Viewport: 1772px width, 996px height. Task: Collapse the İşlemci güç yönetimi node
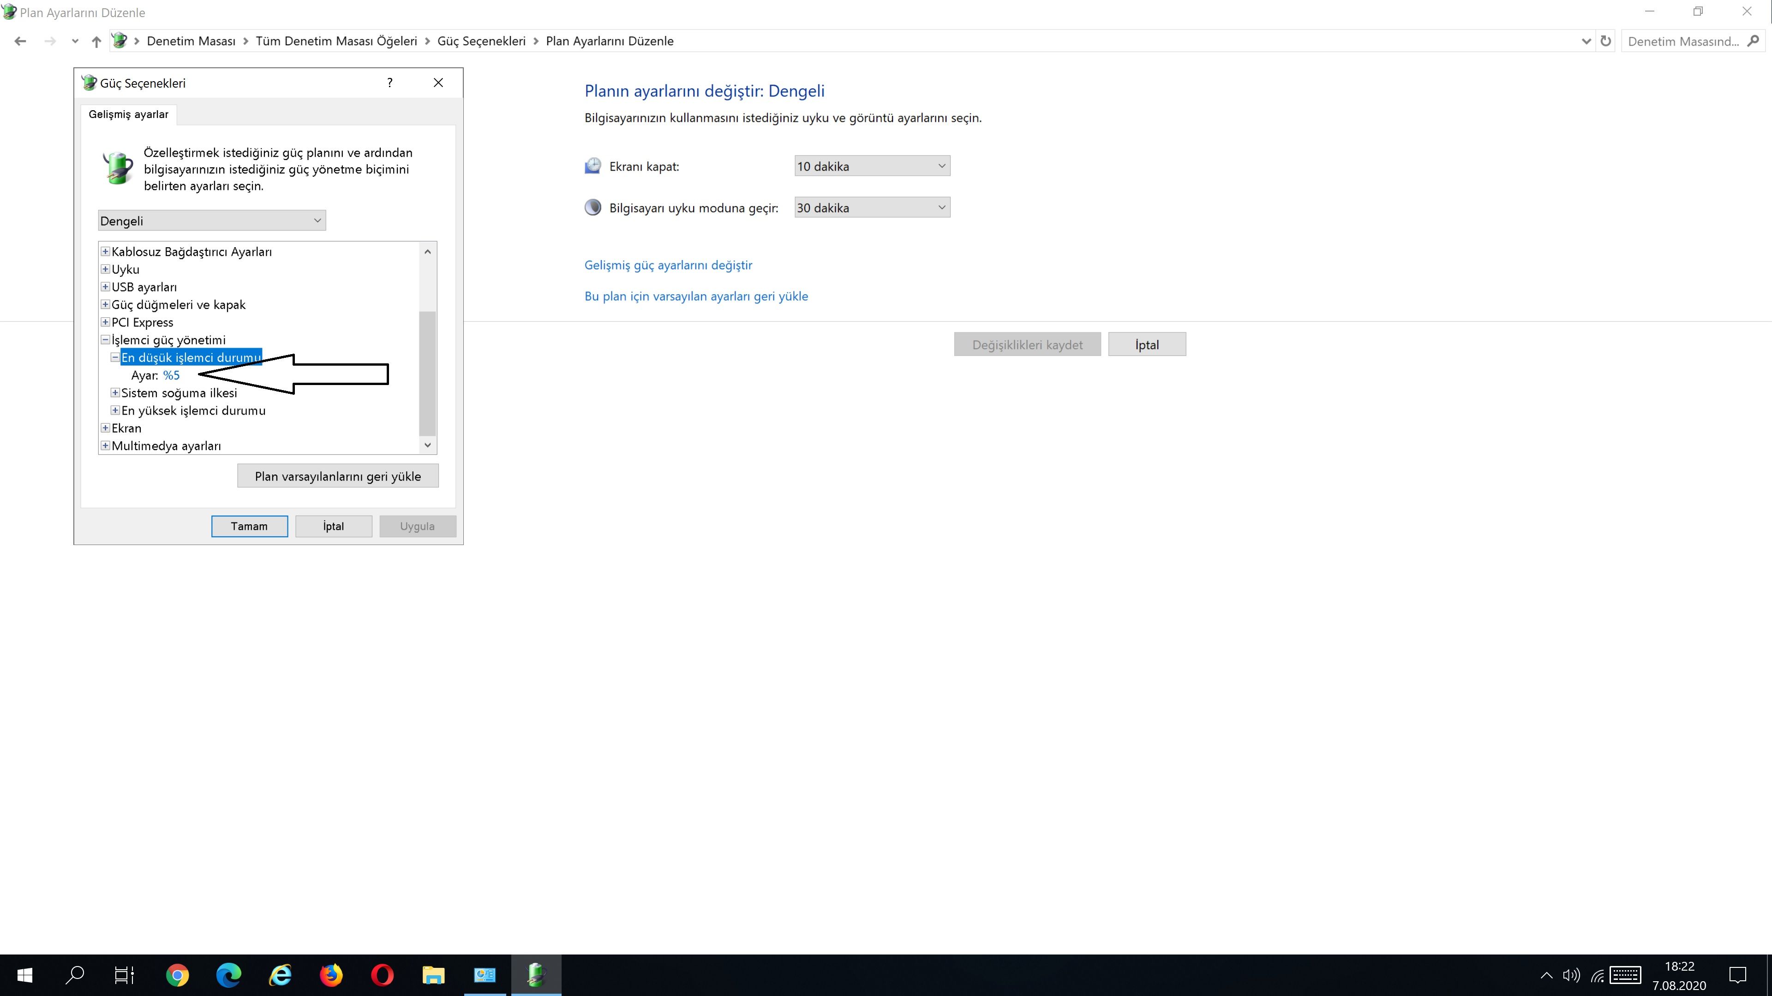(105, 339)
